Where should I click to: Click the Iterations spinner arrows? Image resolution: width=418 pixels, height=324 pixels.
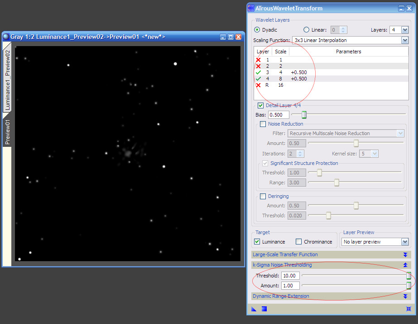pos(300,154)
